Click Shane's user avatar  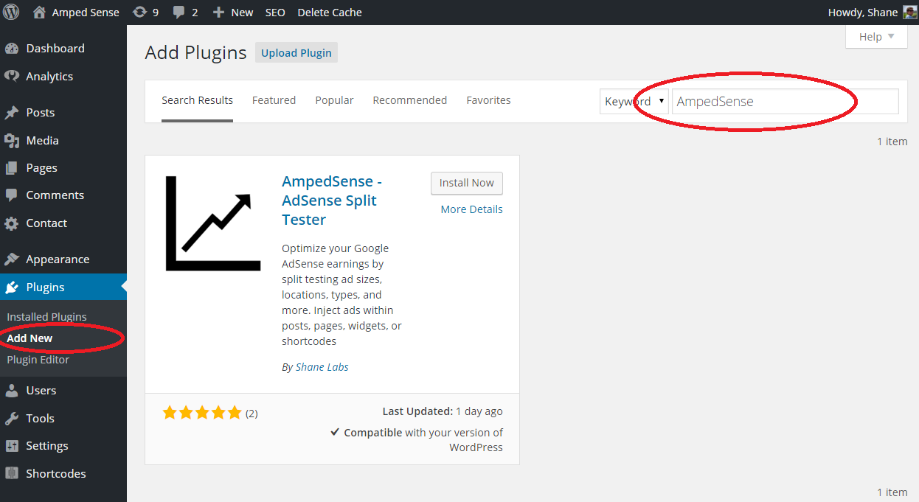click(x=910, y=13)
